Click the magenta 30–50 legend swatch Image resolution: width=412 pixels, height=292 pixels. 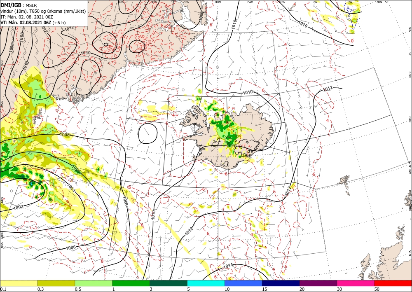point(356,283)
